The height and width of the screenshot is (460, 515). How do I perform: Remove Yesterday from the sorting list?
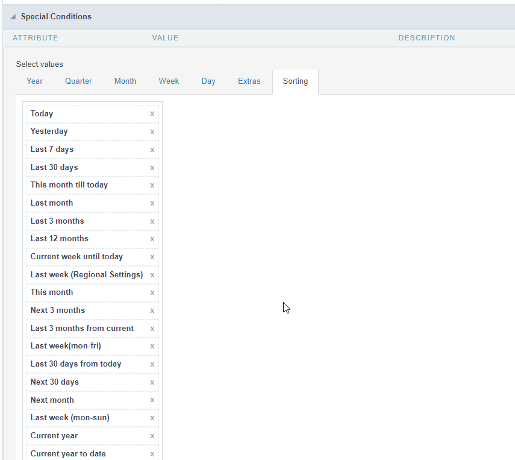[x=152, y=131]
